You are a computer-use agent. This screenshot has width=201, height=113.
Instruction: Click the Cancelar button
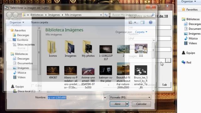(x=141, y=104)
